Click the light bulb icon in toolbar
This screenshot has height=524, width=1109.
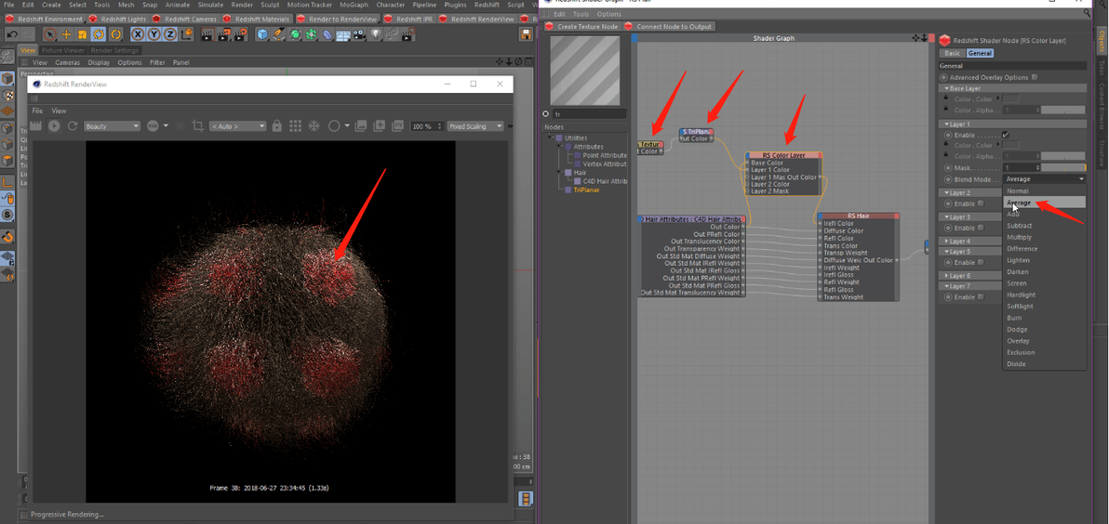[376, 34]
